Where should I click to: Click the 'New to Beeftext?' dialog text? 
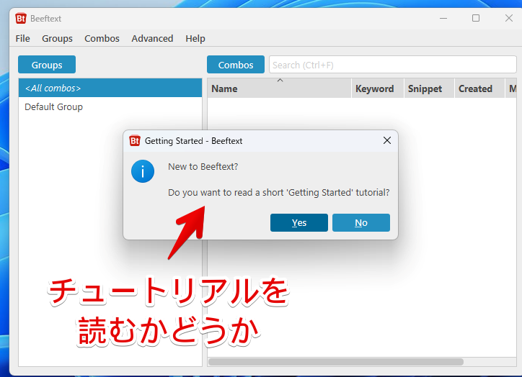(203, 166)
